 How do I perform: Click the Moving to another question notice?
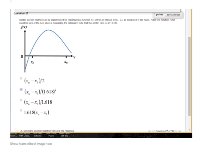(x=49, y=131)
